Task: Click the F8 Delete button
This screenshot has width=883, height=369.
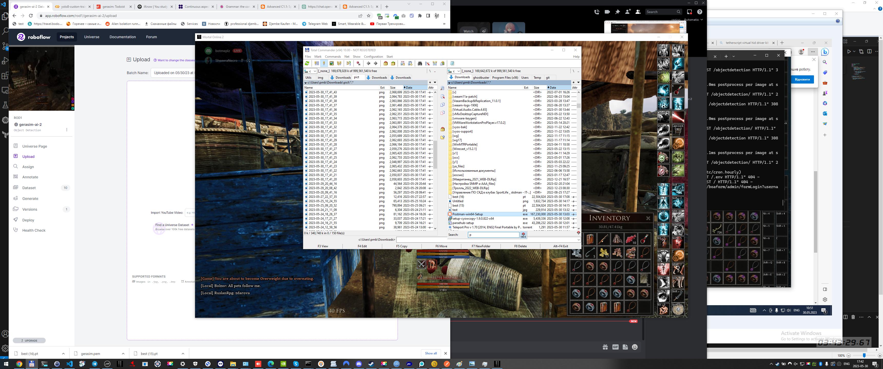Action: (520, 246)
